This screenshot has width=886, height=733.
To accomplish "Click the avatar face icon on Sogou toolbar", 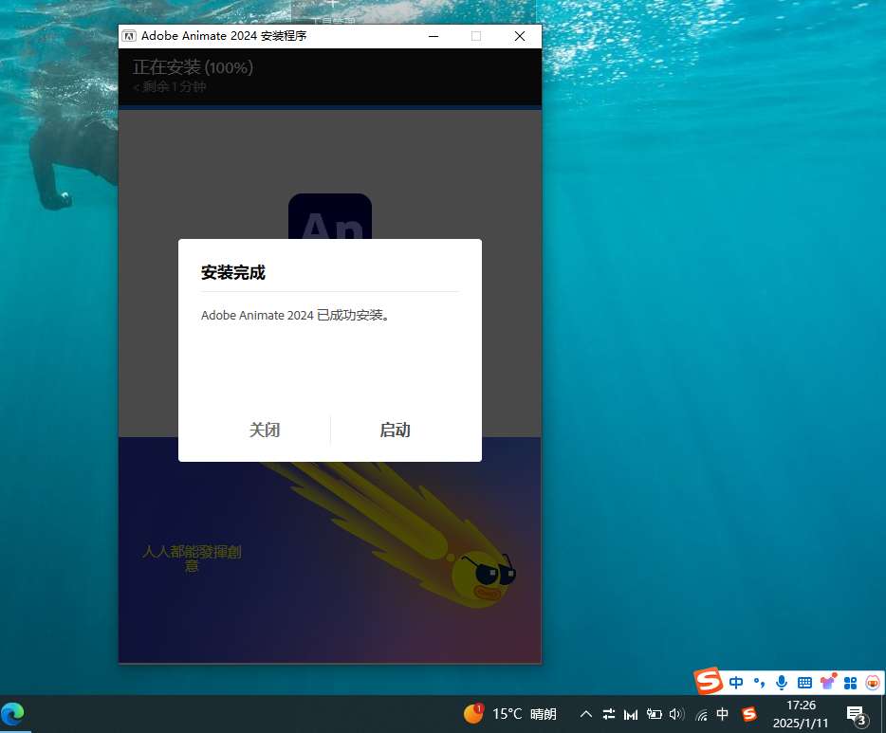I will pyautogui.click(x=873, y=683).
